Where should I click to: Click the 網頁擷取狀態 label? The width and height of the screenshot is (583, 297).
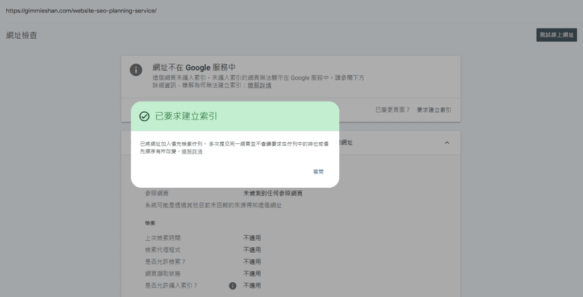[x=162, y=274]
